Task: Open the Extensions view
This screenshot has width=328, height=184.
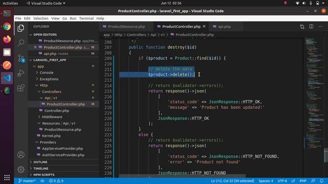Action: [x=20, y=88]
